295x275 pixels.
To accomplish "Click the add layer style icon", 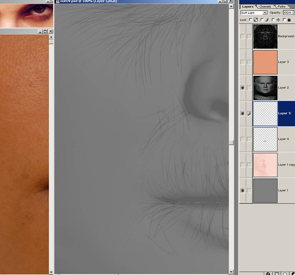I will [x=268, y=273].
